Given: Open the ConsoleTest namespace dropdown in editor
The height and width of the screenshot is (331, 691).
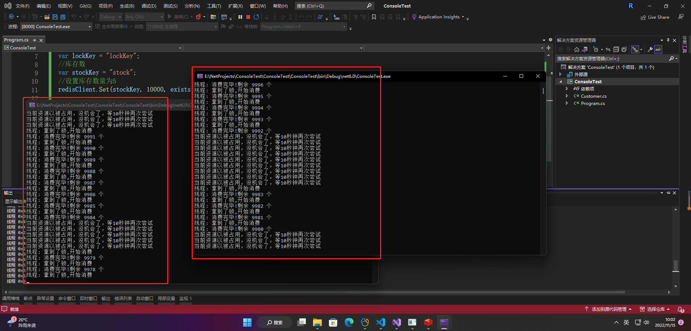Looking at the screenshot, I should [x=93, y=48].
